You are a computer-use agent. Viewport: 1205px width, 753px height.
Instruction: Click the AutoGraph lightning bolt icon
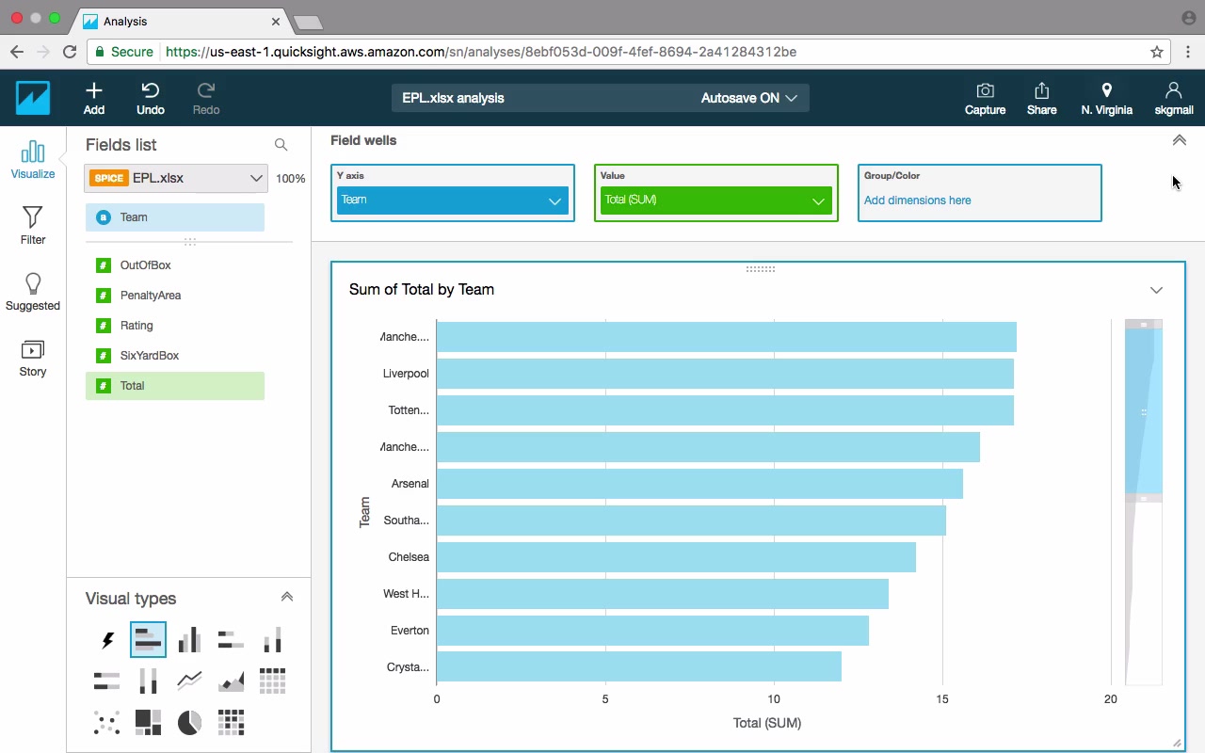click(x=106, y=640)
